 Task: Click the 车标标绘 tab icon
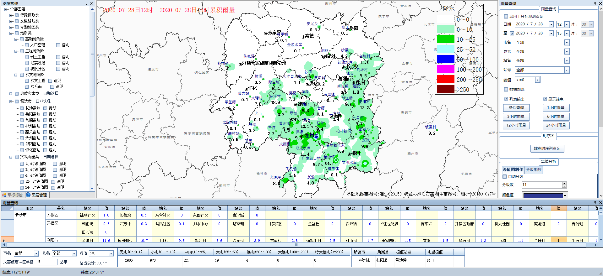[x=4, y=195]
